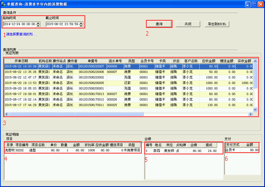The width and height of the screenshot is (265, 187).
Task: Open the 请选择要查询的列 link
Action: pyautogui.click(x=21, y=34)
